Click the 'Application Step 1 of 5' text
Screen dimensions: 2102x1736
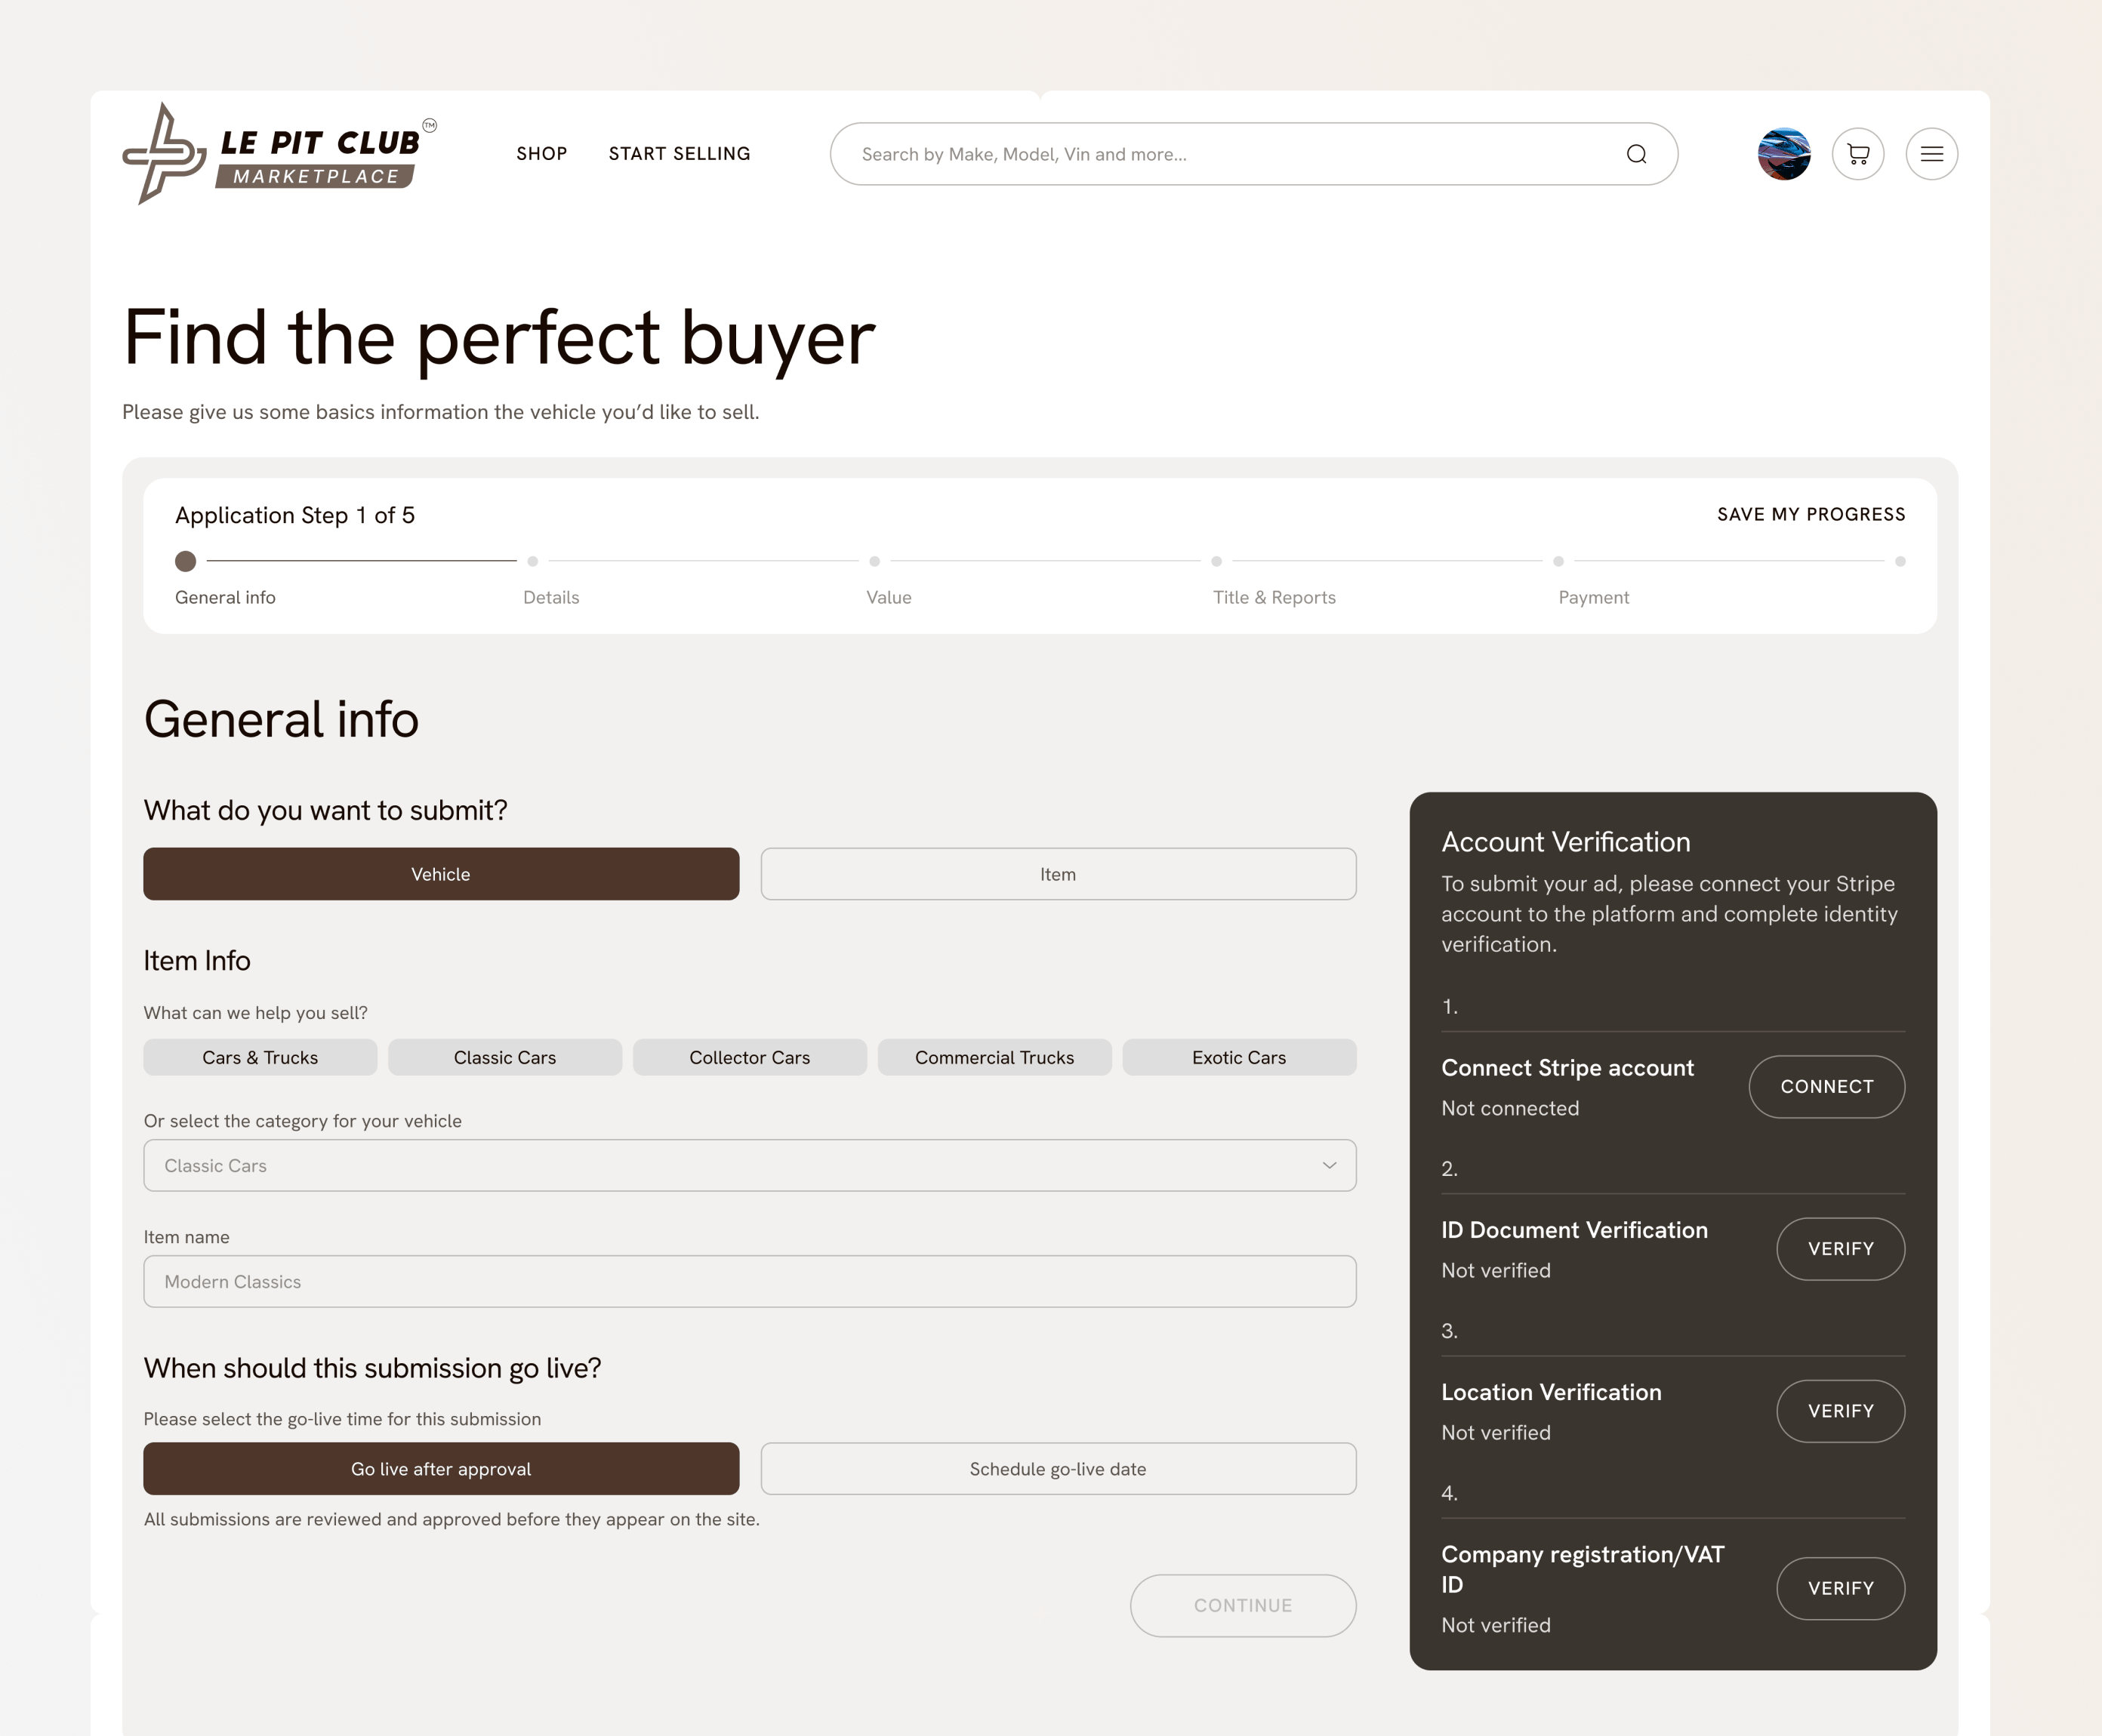click(x=295, y=515)
